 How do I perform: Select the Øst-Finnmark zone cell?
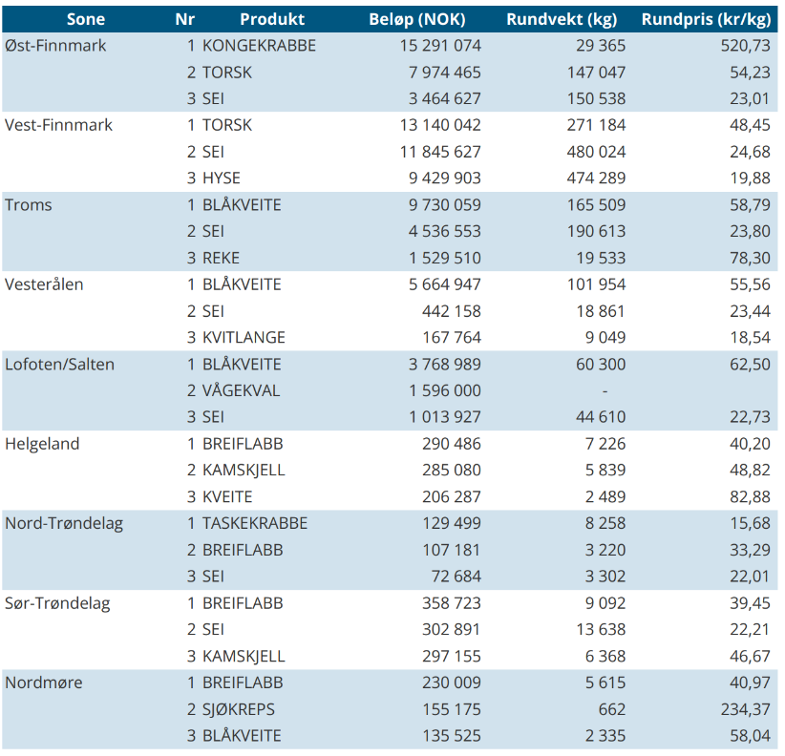55,46
